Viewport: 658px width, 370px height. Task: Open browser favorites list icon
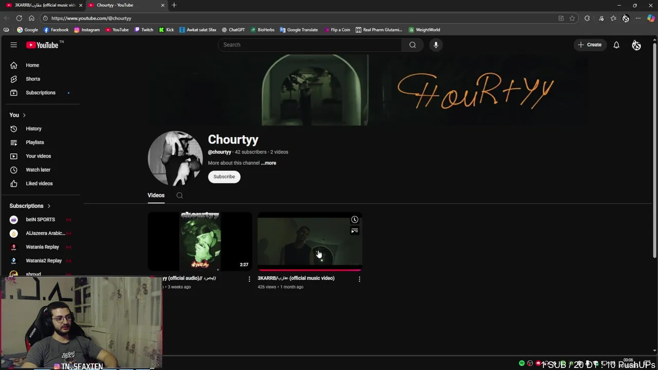click(x=613, y=18)
